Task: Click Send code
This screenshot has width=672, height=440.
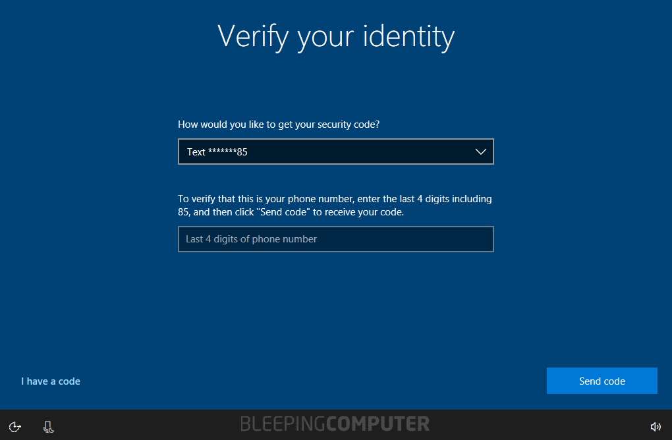Action: pos(602,381)
